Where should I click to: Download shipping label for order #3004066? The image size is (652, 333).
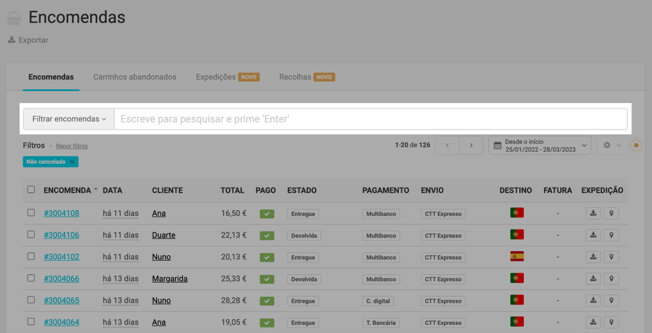pos(593,279)
